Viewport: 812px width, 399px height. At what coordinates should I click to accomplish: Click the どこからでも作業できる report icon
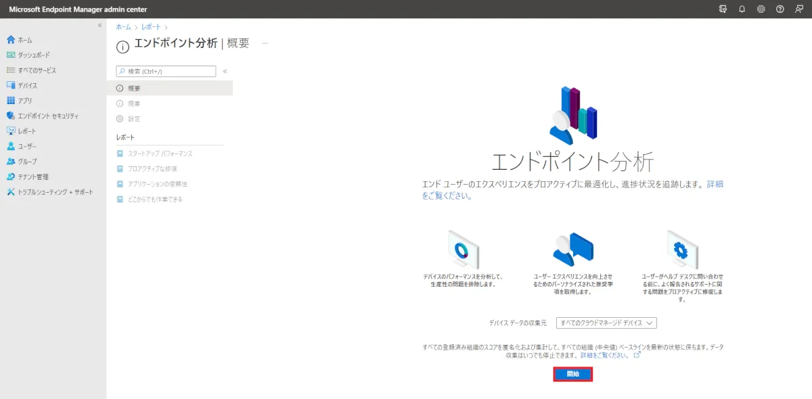point(120,199)
